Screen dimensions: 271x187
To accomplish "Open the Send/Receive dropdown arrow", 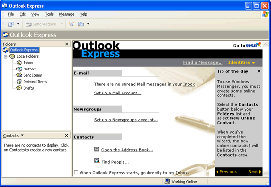I will (x=62, y=24).
